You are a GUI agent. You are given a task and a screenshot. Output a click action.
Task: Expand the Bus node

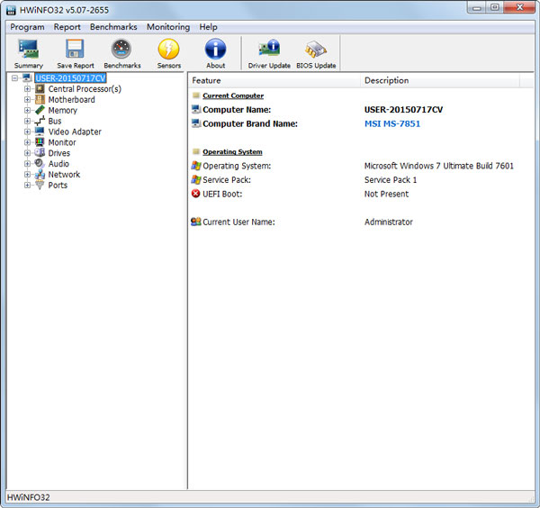pos(27,121)
